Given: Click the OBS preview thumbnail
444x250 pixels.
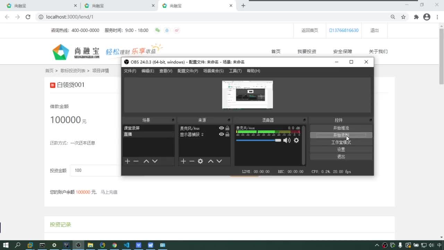Looking at the screenshot, I should point(247,95).
